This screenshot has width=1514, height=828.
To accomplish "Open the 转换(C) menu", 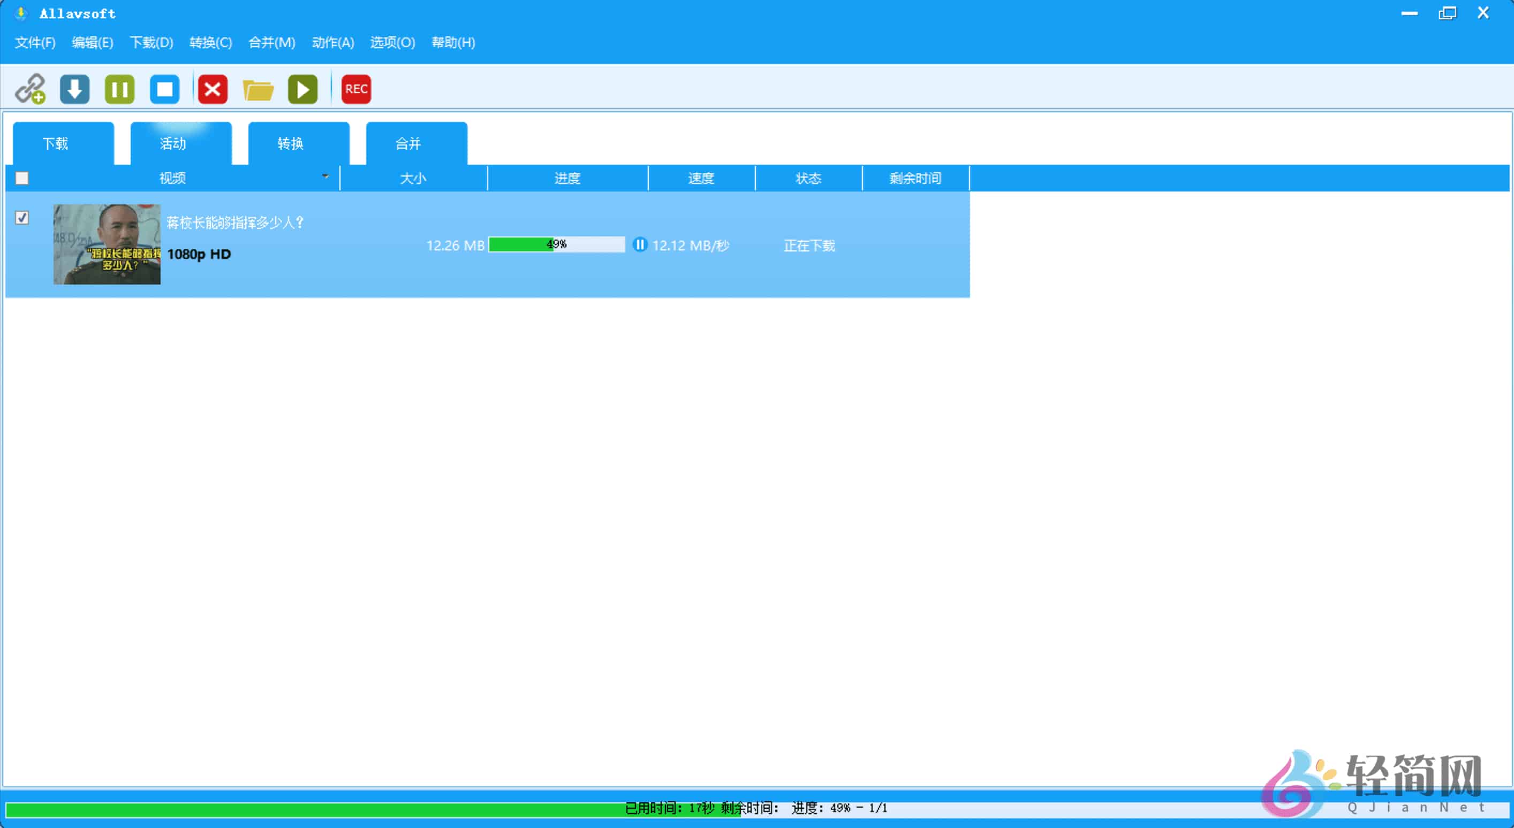I will click(210, 42).
